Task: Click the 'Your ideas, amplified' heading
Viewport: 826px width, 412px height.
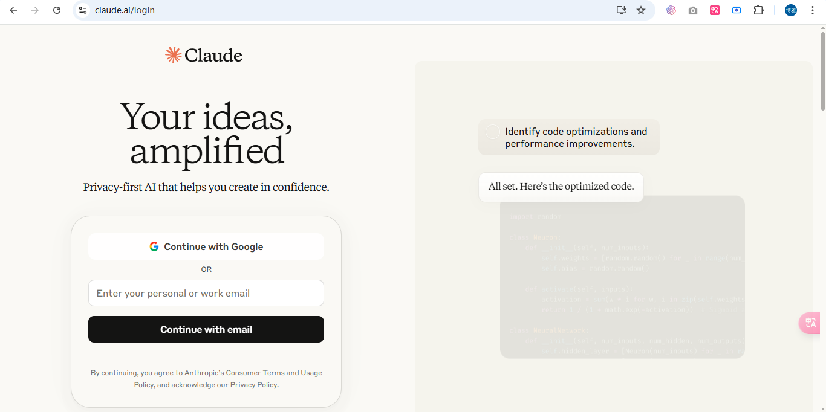Action: 206,133
